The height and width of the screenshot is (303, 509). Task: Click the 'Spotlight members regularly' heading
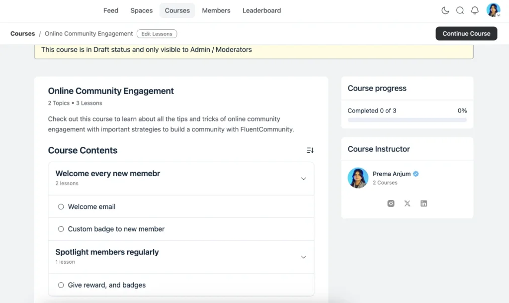[107, 252]
